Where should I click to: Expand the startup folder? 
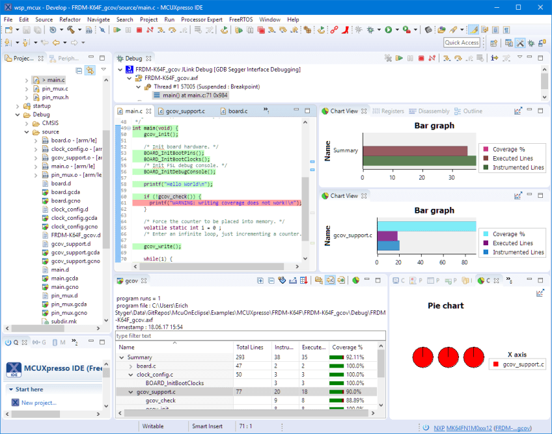(18, 106)
